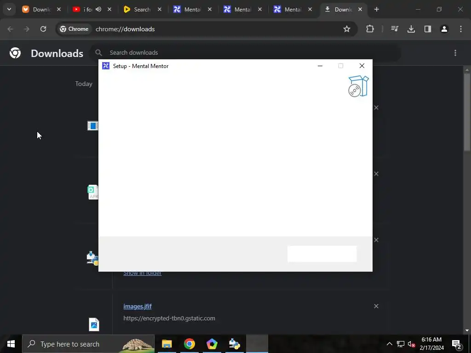Click the Chrome logo beside Downloads heading
The width and height of the screenshot is (471, 353).
point(15,53)
